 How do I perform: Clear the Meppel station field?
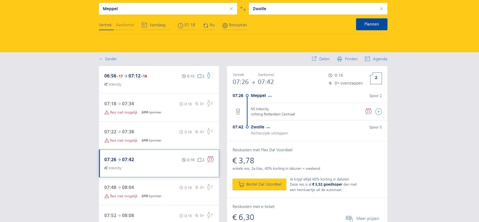[x=231, y=9]
